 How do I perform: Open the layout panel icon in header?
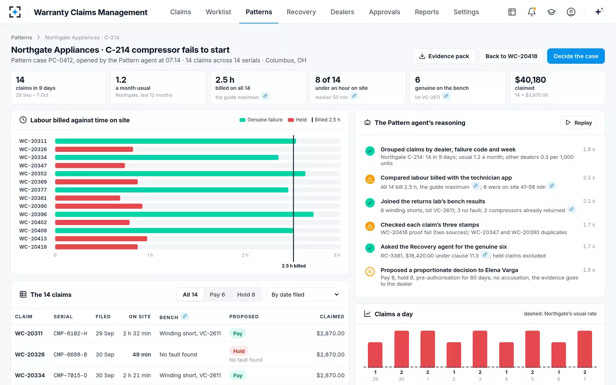(x=512, y=12)
